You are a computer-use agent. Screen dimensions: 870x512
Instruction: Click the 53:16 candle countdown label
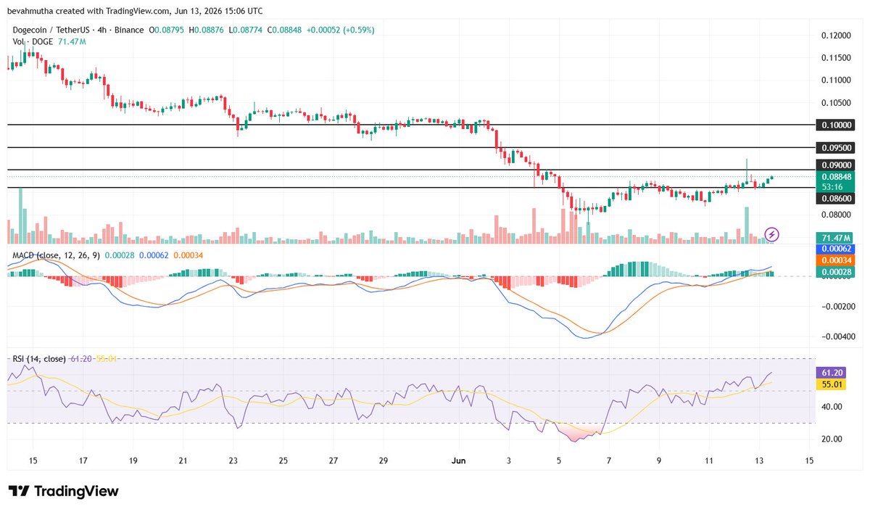tap(832, 186)
